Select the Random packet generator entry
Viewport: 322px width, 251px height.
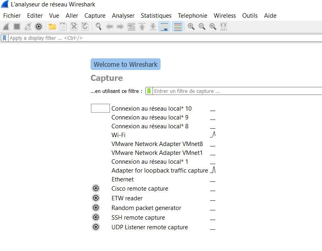click(146, 208)
